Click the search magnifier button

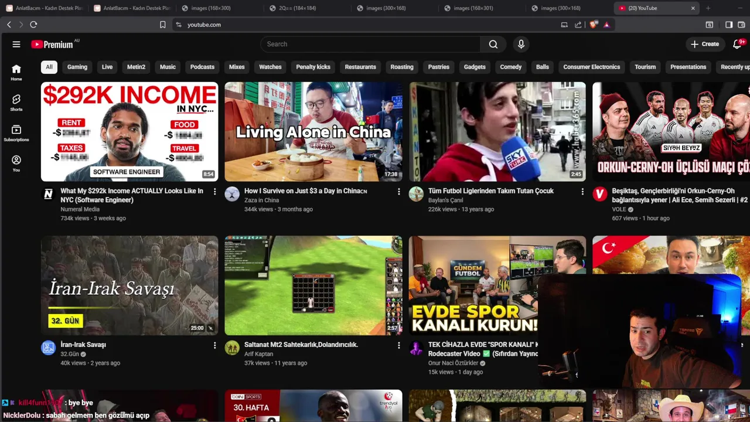493,44
